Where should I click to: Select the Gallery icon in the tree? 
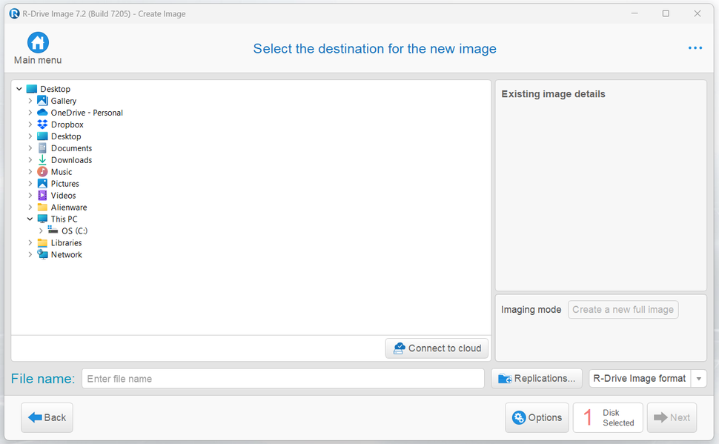42,101
